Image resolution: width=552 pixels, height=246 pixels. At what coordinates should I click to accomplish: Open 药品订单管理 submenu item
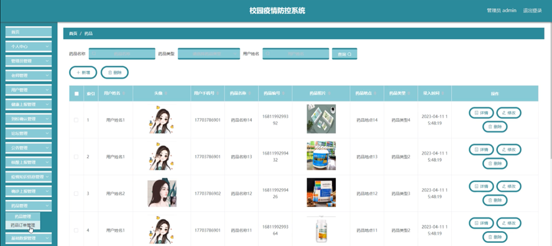tap(23, 225)
